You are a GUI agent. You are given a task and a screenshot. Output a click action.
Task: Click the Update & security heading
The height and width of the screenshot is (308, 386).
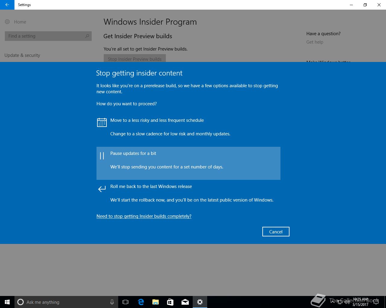point(22,55)
